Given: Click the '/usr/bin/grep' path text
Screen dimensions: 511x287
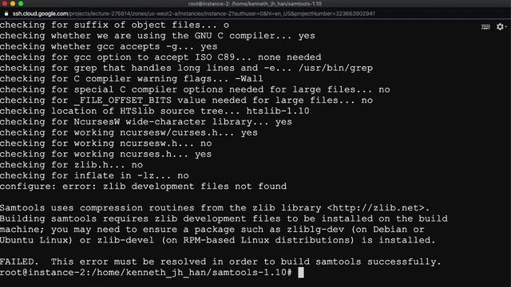Looking at the screenshot, I should coord(335,68).
